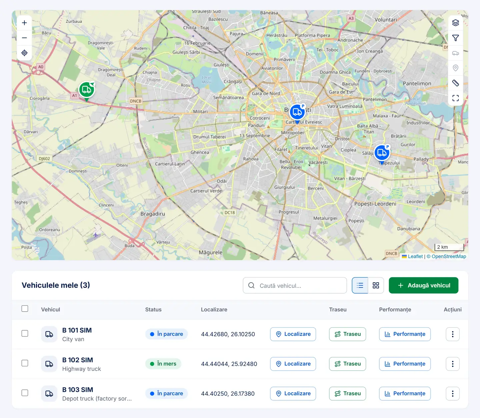The image size is (480, 418).
Task: Check the box for B 101 SIM
Action: coord(25,334)
